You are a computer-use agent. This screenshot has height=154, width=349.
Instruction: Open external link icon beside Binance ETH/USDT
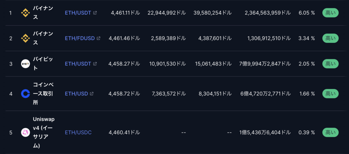tap(95, 13)
